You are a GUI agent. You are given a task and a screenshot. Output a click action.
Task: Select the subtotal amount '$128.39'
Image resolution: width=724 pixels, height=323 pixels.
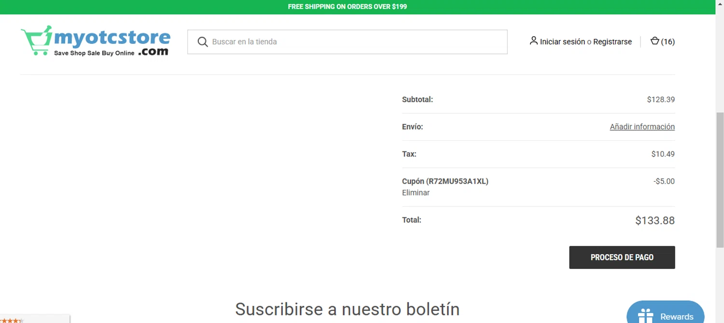pos(661,100)
